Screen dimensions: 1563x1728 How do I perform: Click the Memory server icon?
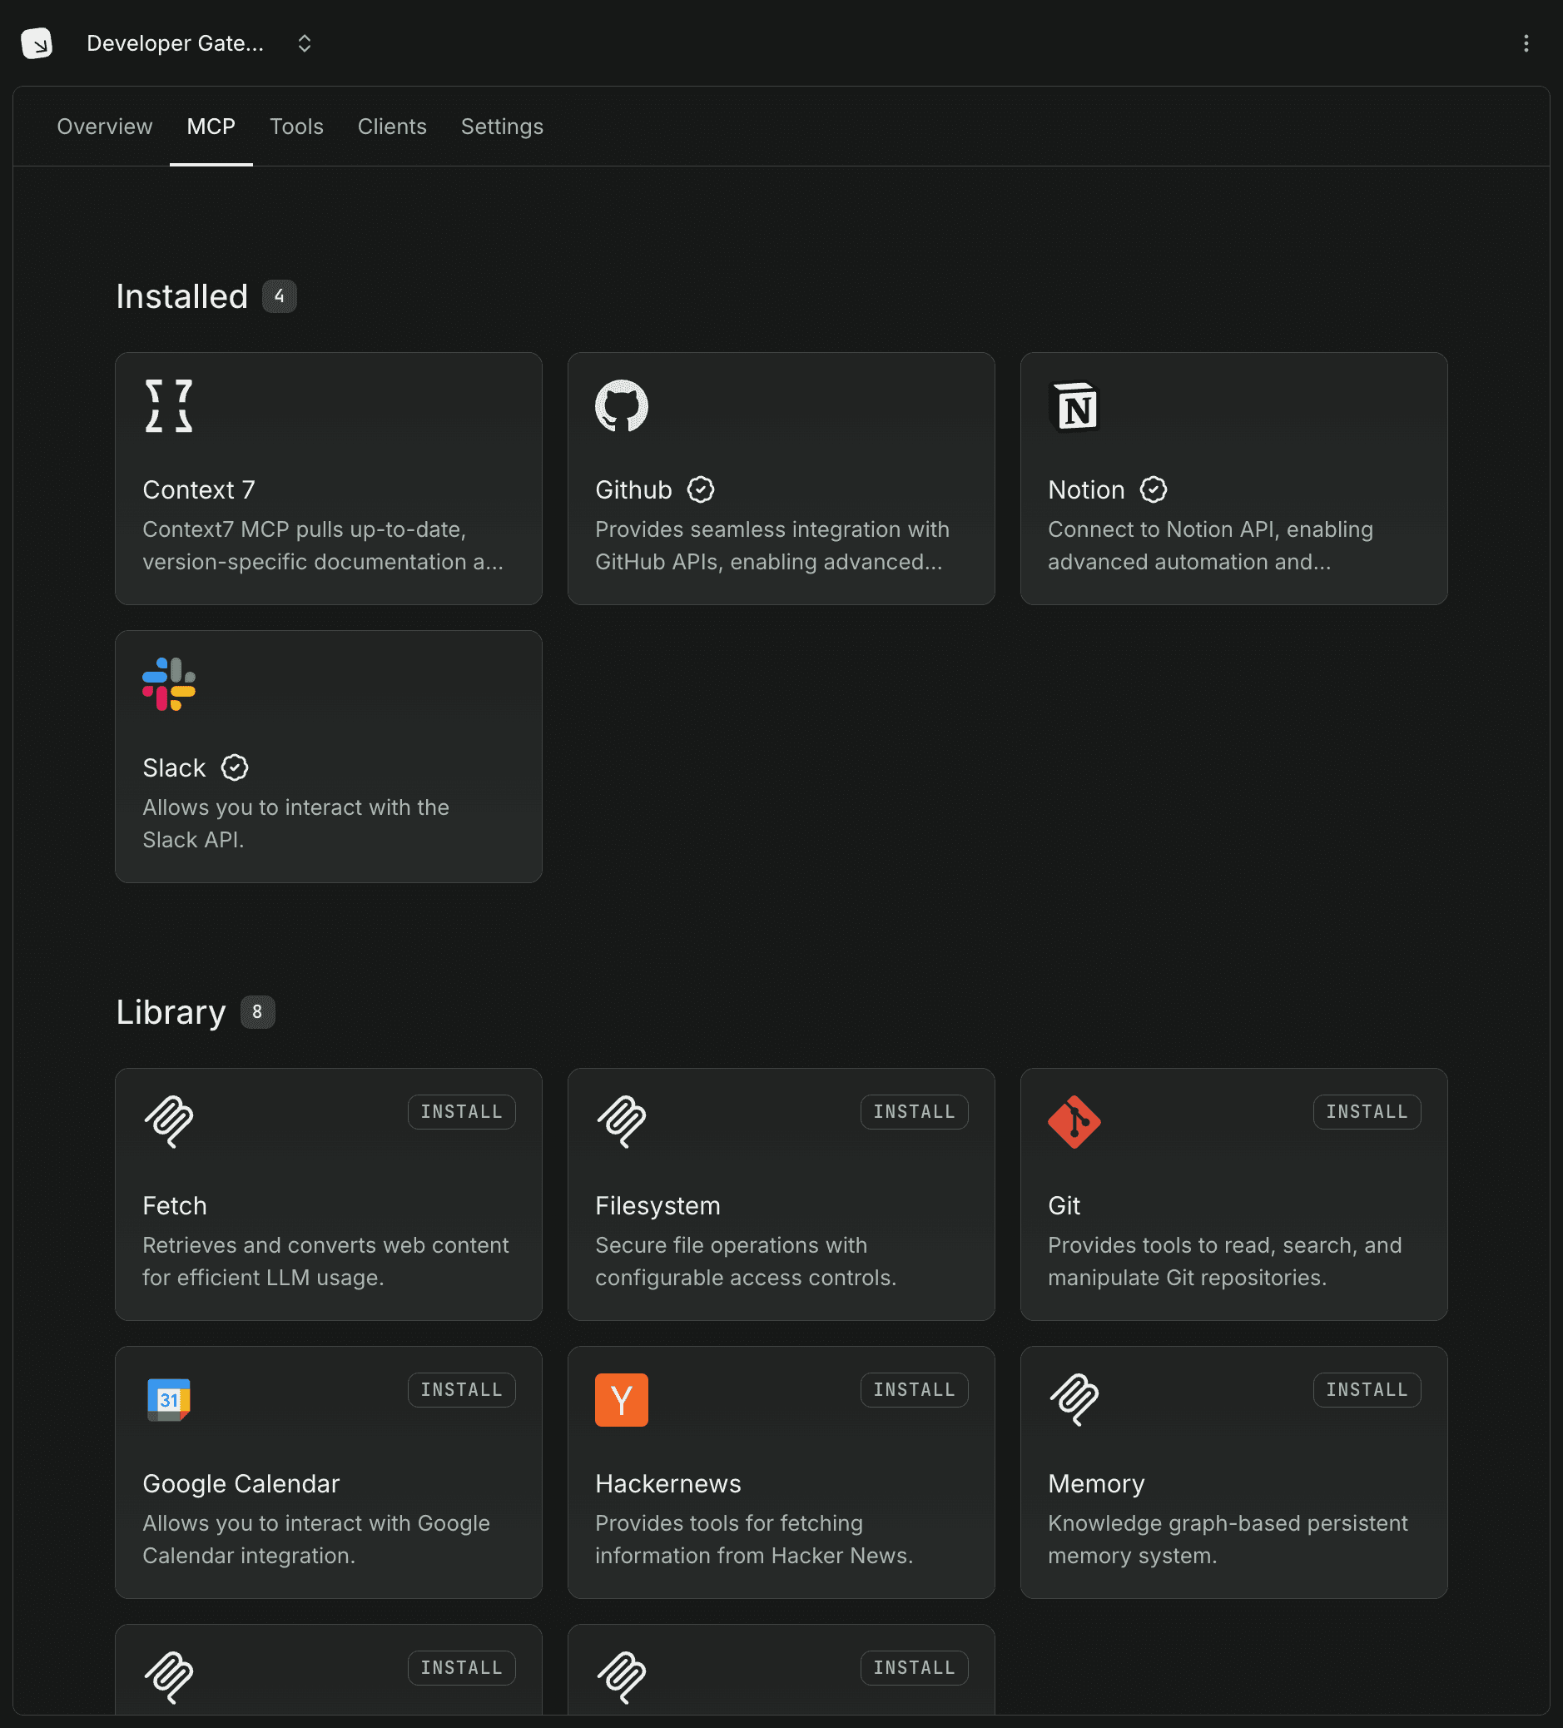tap(1074, 1400)
